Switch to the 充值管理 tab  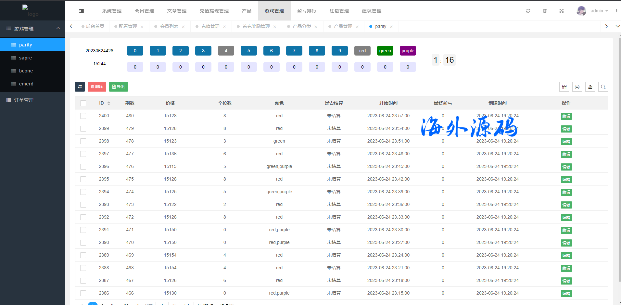[210, 26]
